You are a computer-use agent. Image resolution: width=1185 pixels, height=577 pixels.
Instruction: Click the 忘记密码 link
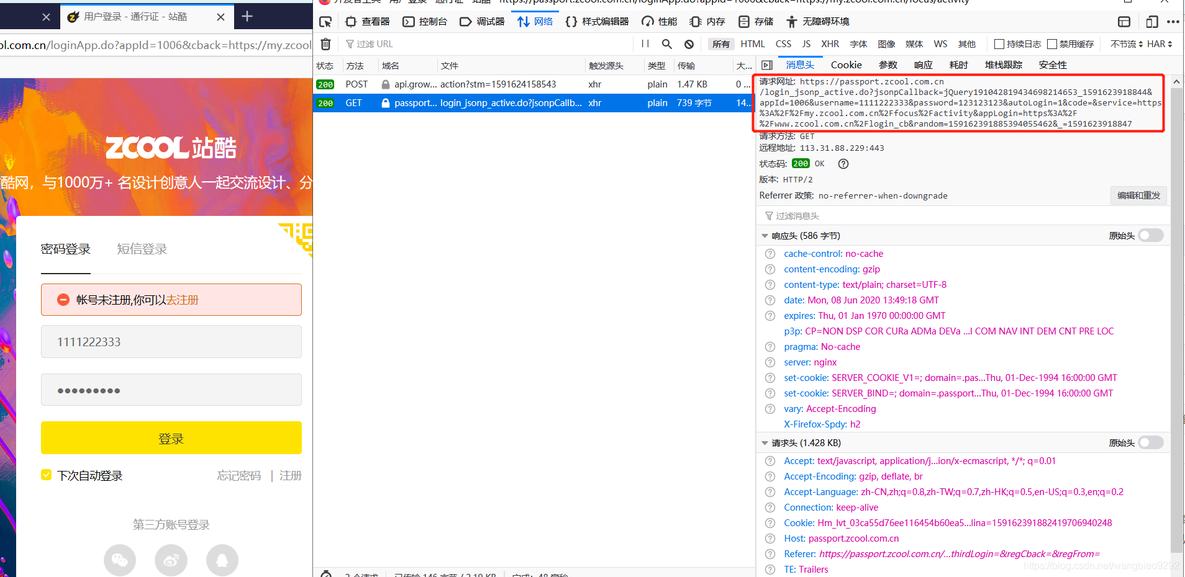pos(239,475)
